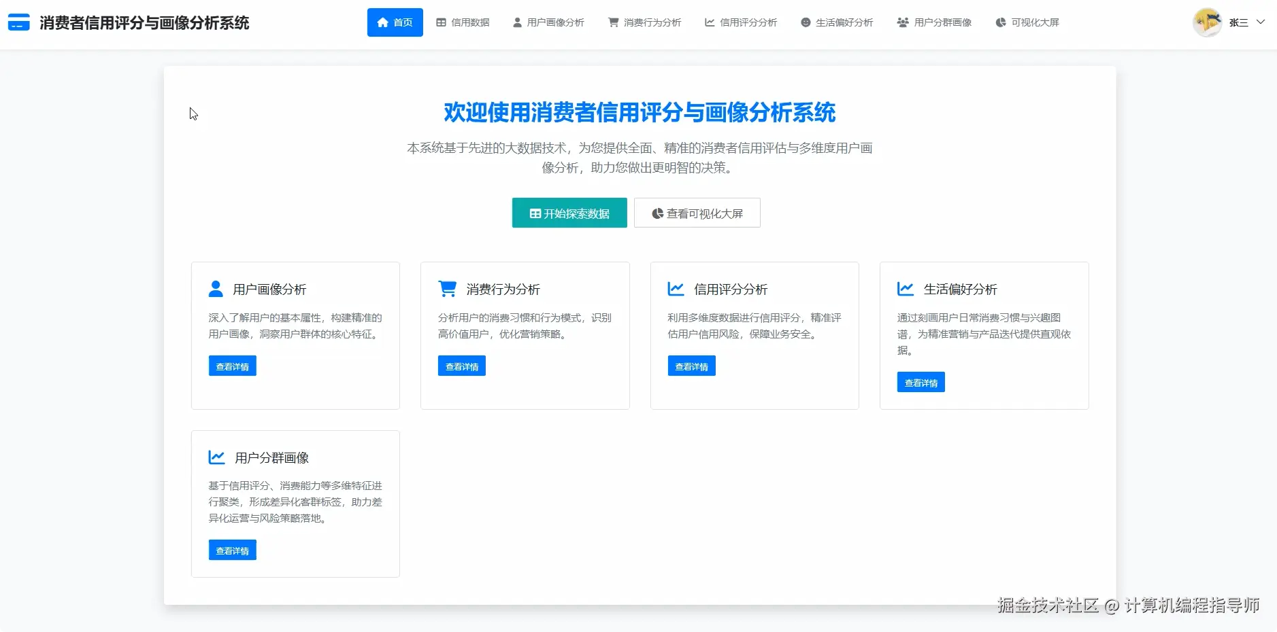Click the user icon on the 用户画像分析 card
This screenshot has width=1277, height=632.
click(216, 289)
